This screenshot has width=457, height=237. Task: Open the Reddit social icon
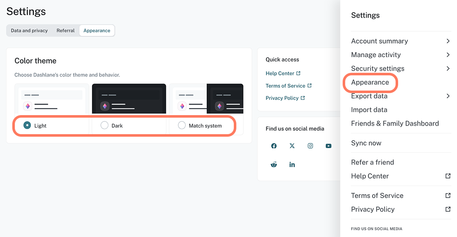pyautogui.click(x=274, y=165)
